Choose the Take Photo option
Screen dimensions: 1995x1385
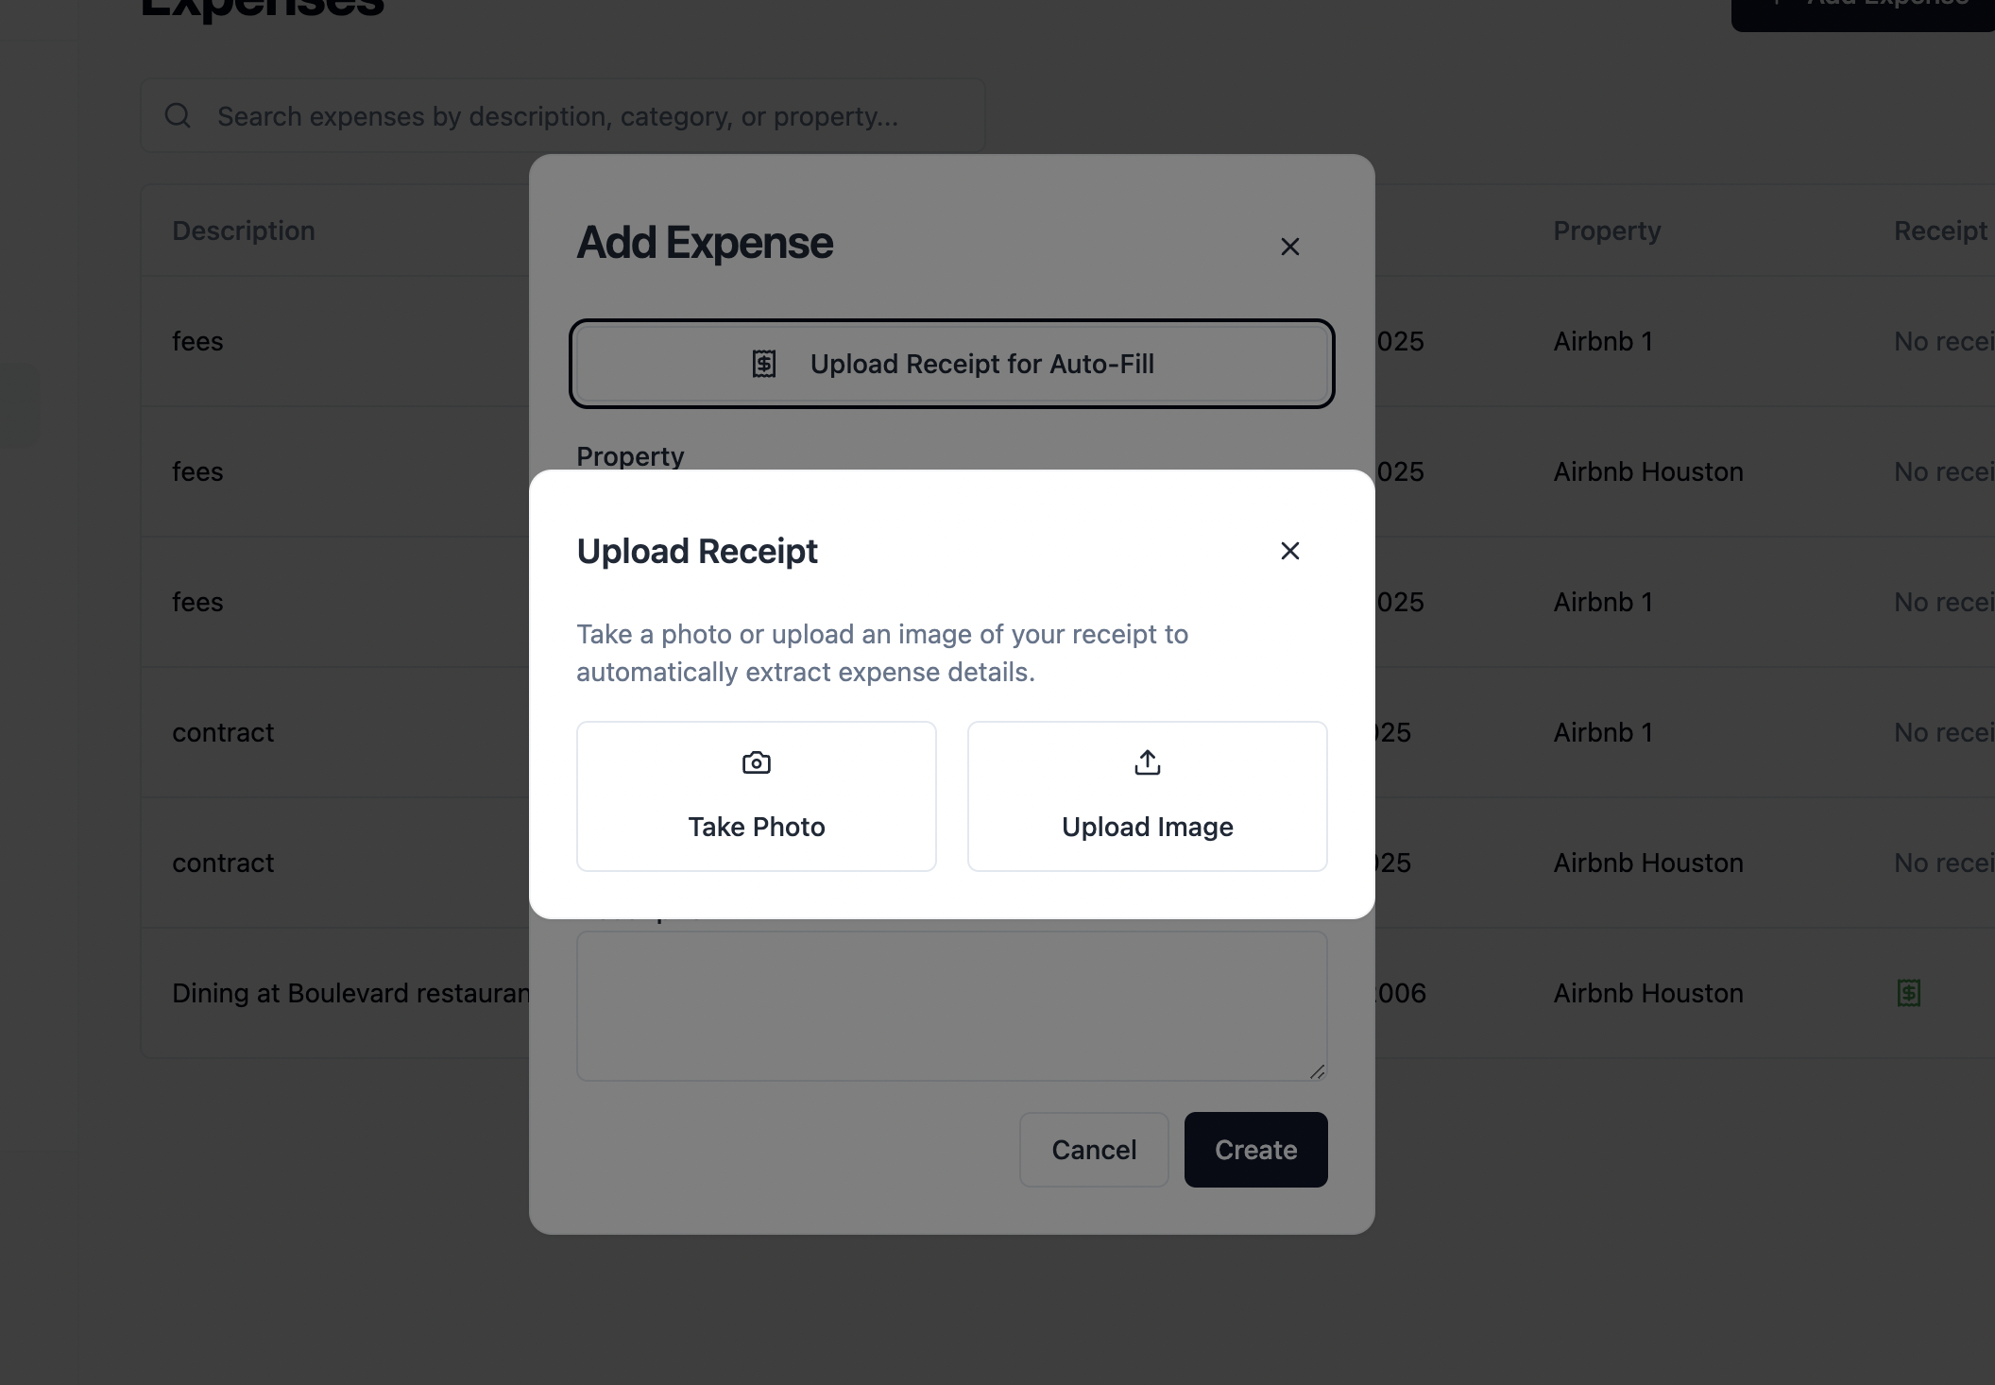757,796
